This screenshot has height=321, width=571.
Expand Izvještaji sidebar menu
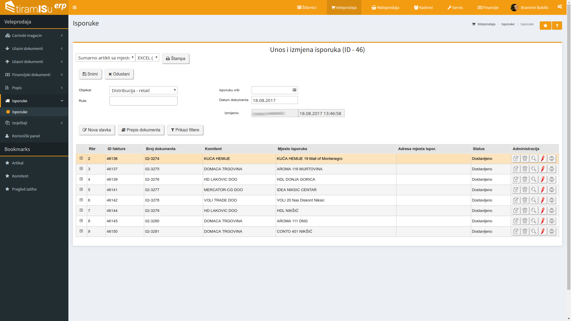(34, 123)
